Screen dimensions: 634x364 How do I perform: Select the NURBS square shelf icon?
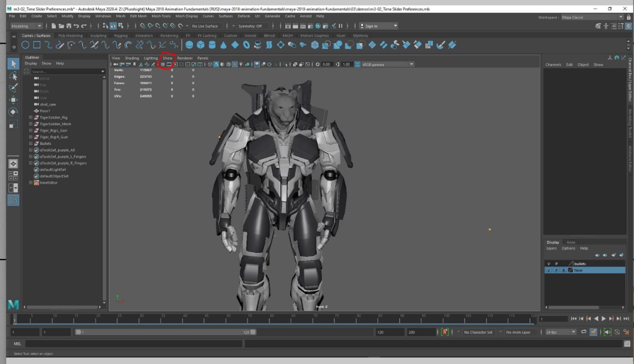(x=37, y=45)
